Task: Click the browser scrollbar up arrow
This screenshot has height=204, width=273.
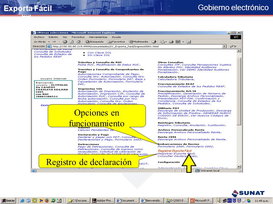Action: point(239,51)
